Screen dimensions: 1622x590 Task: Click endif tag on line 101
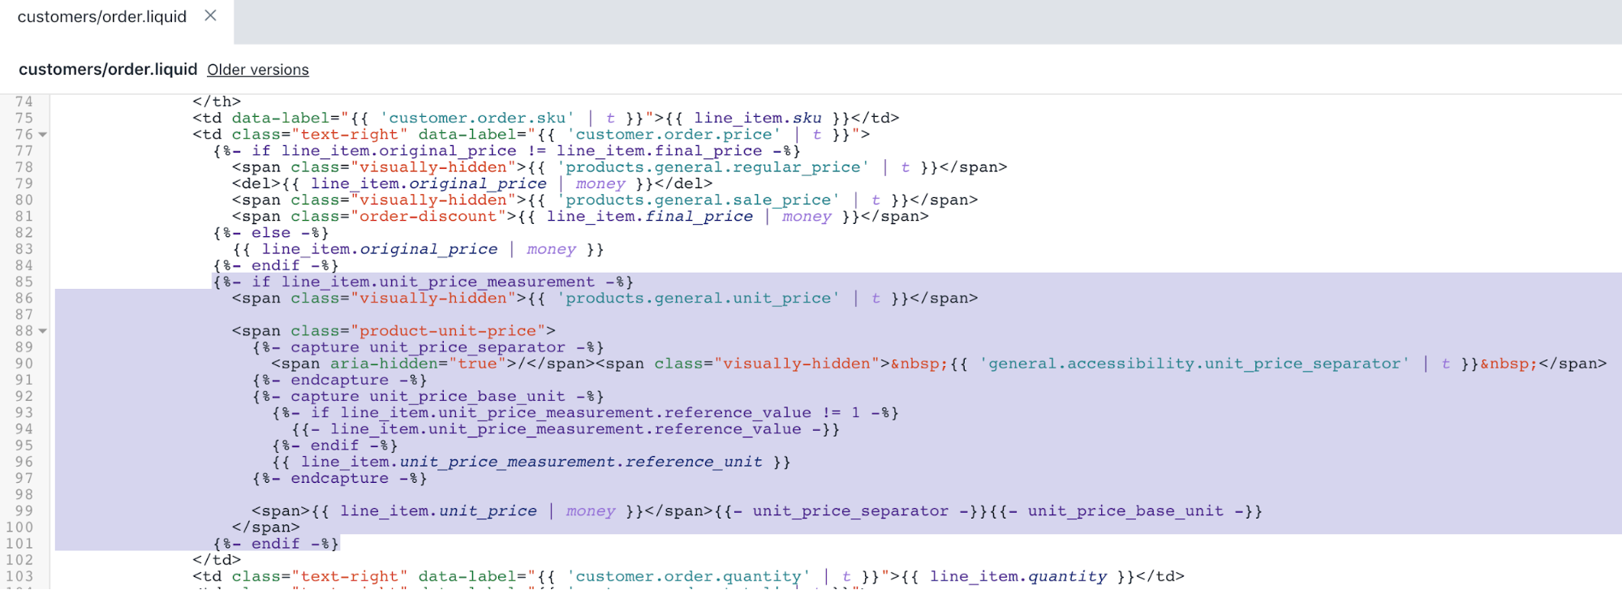pyautogui.click(x=276, y=544)
